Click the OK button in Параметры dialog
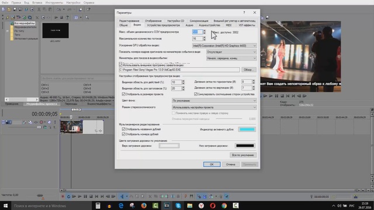Image resolution: width=374 pixels, height=210 pixels. pos(212,164)
